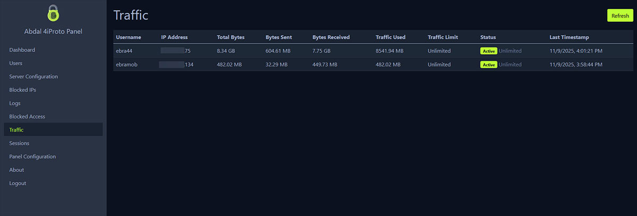Open Panel Configuration
This screenshot has width=637, height=216.
tap(32, 157)
